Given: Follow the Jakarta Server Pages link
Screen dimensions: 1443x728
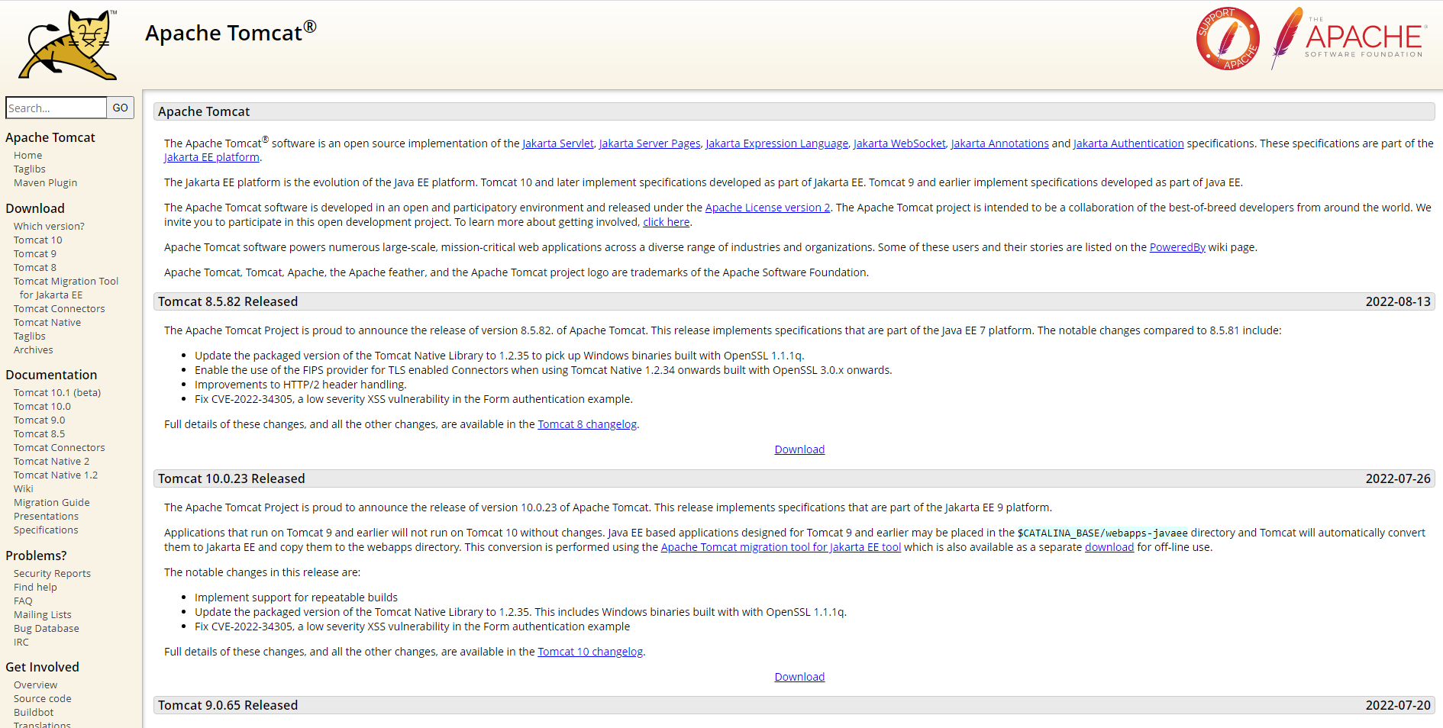Looking at the screenshot, I should pos(650,143).
